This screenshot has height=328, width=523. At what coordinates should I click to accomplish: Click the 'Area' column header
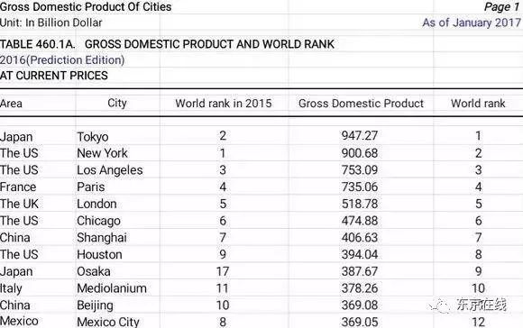tap(11, 104)
